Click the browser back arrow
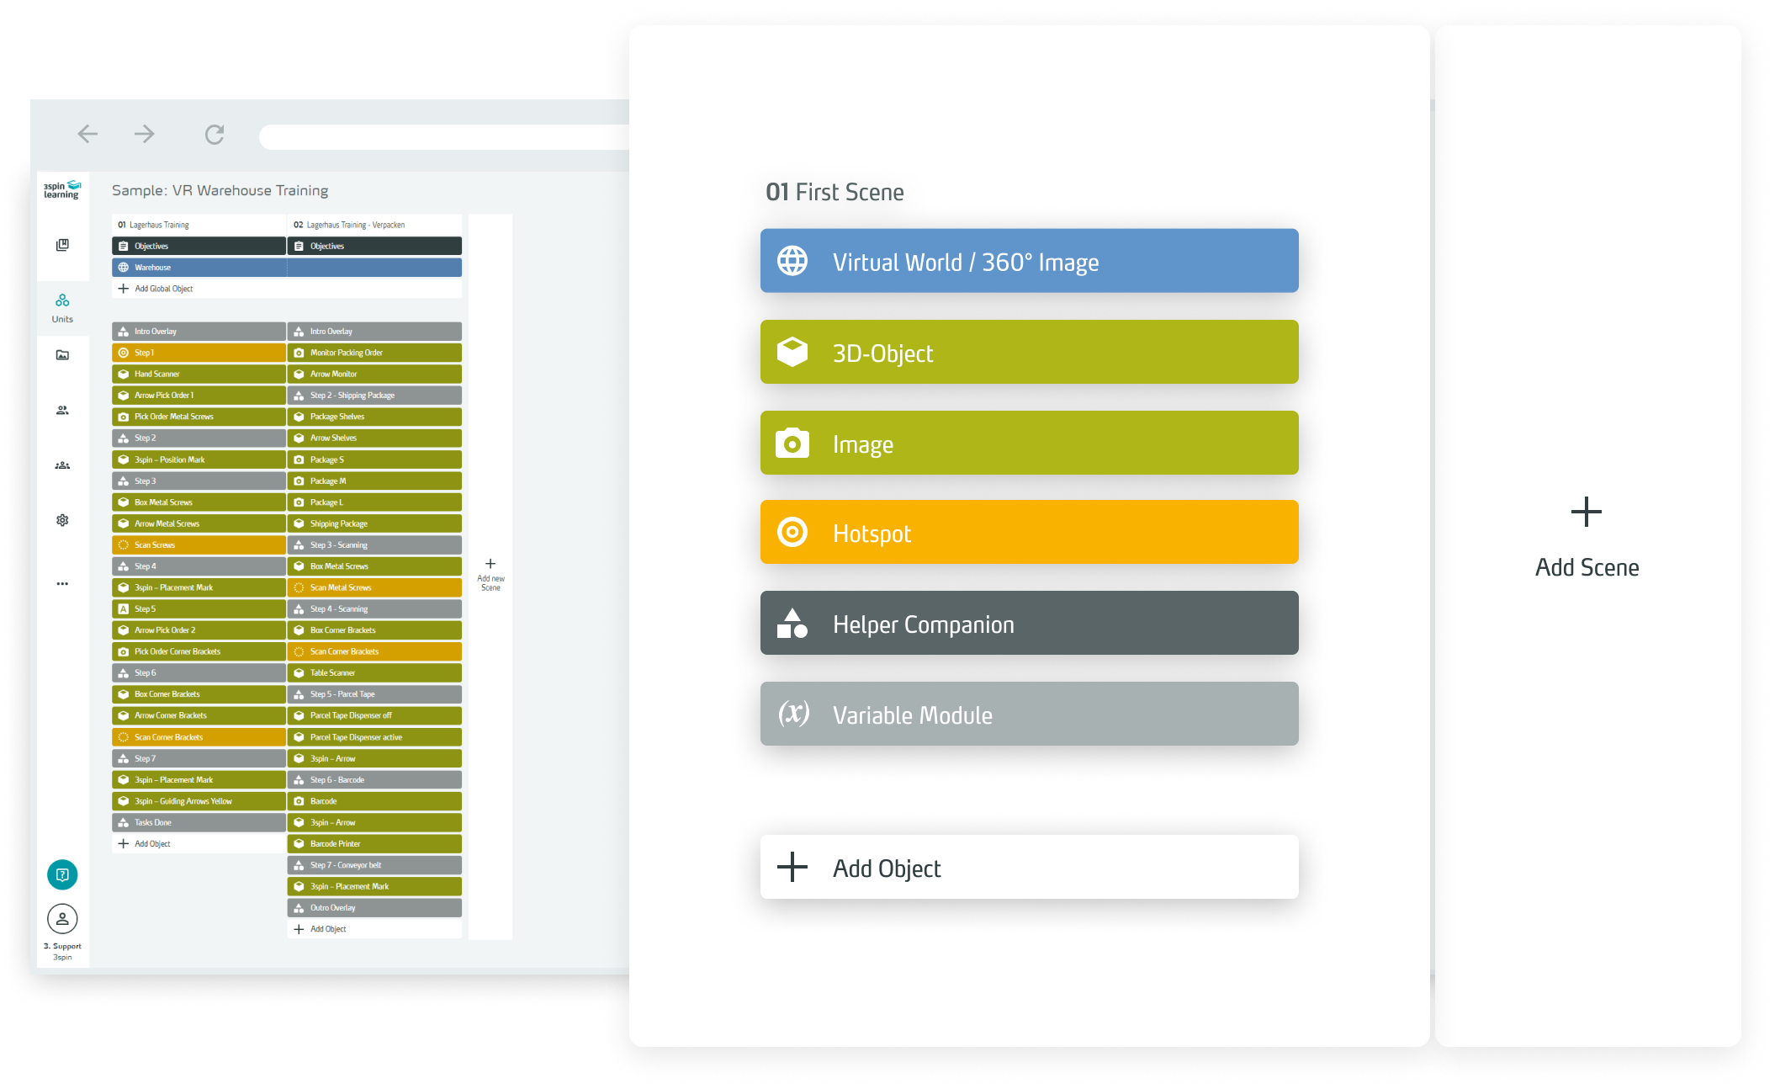The image size is (1775, 1089). pyautogui.click(x=87, y=134)
